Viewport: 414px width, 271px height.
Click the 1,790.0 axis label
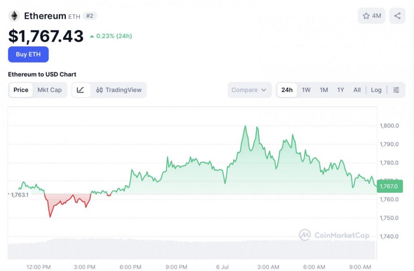coord(389,144)
